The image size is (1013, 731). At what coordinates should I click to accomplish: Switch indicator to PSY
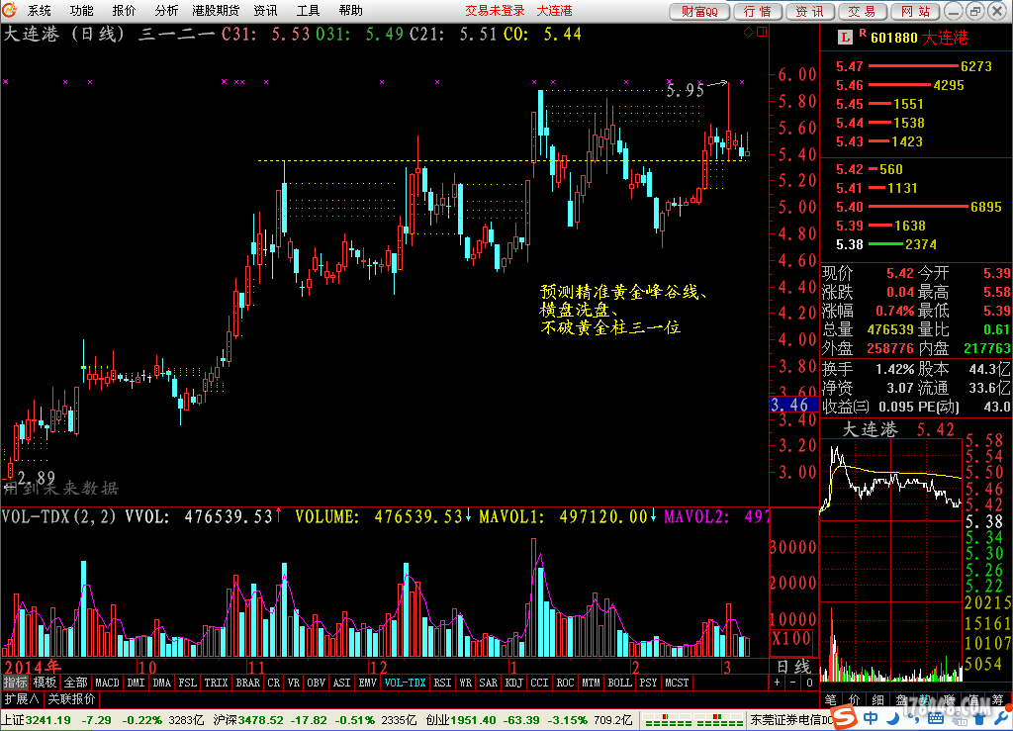pos(648,683)
